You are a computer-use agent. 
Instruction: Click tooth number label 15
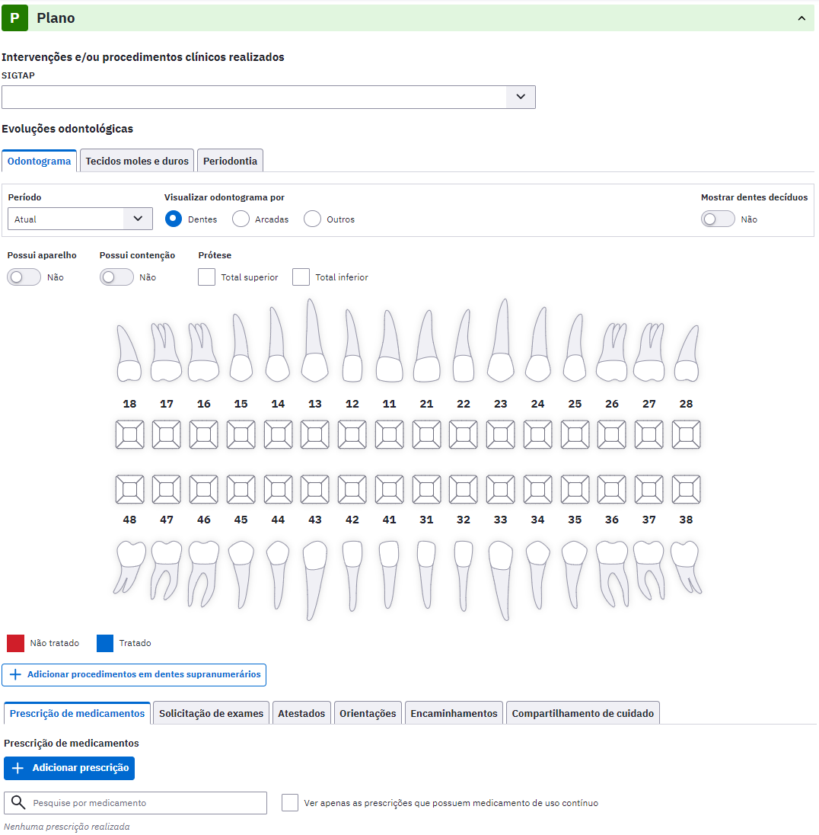tap(241, 404)
